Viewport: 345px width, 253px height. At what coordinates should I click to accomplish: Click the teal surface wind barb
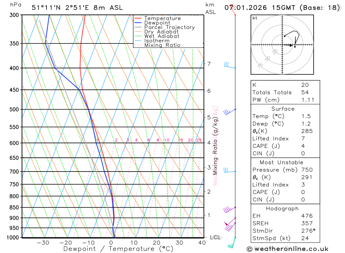[x=231, y=243]
